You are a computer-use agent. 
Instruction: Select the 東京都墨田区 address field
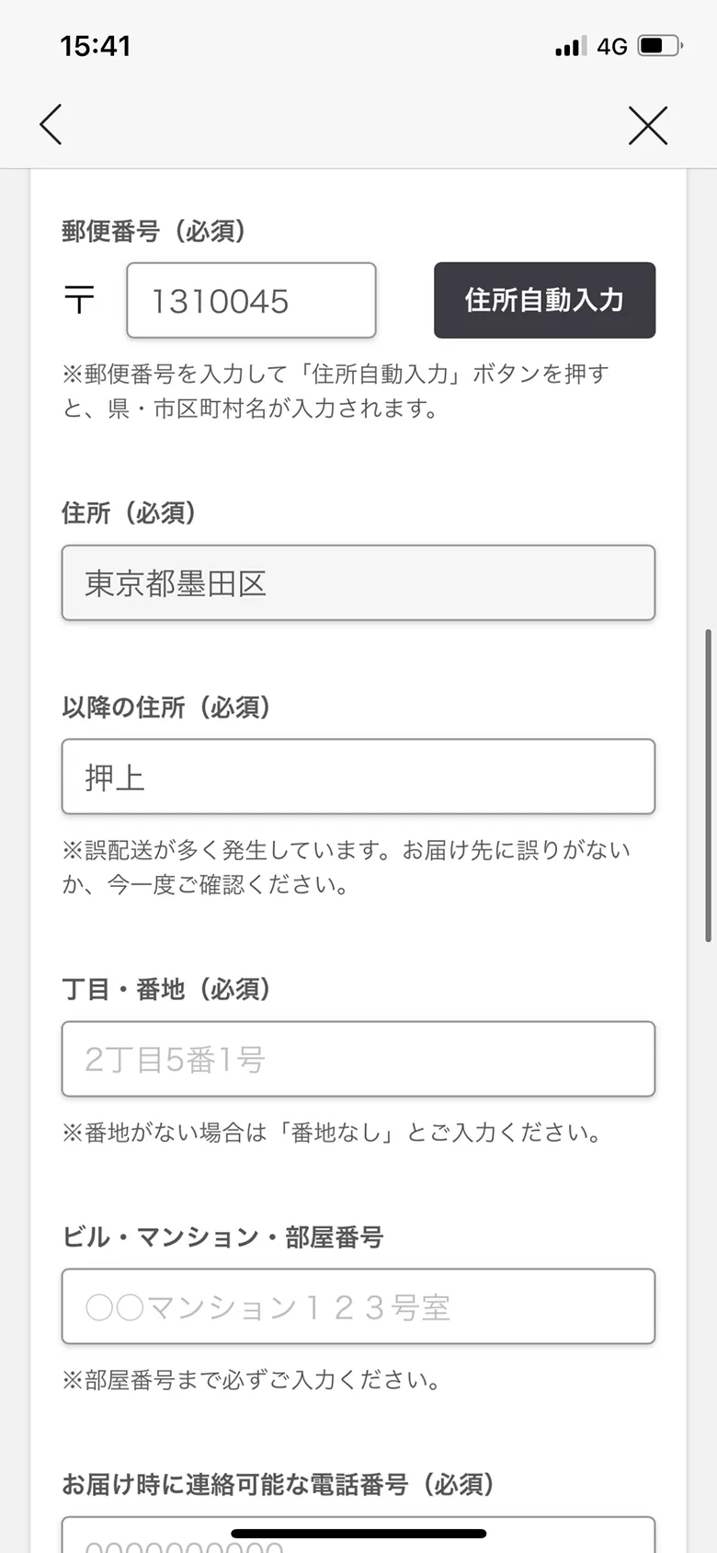pyautogui.click(x=358, y=583)
